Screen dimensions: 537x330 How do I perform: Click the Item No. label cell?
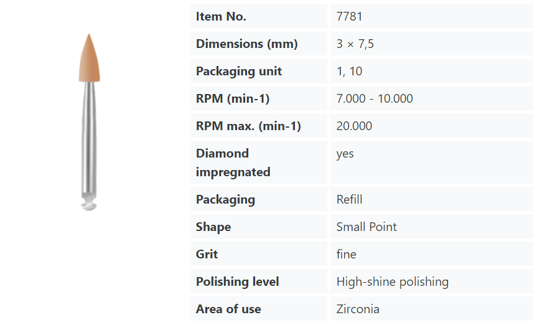coord(259,16)
